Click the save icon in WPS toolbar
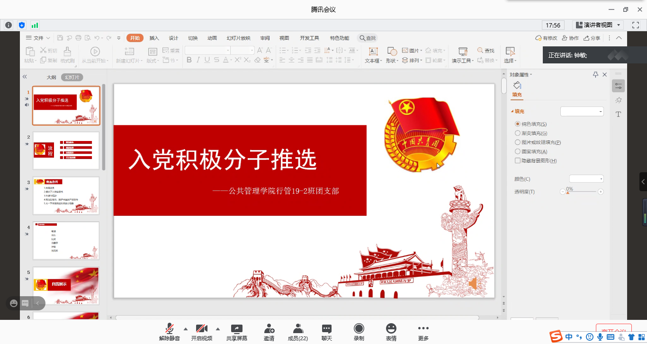This screenshot has height=344, width=647. coord(60,38)
